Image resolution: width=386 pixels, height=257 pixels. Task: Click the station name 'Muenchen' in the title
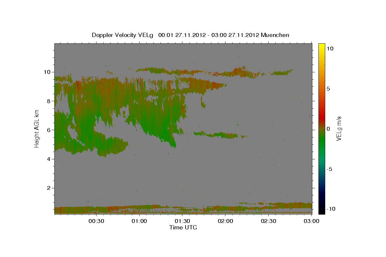(x=275, y=35)
